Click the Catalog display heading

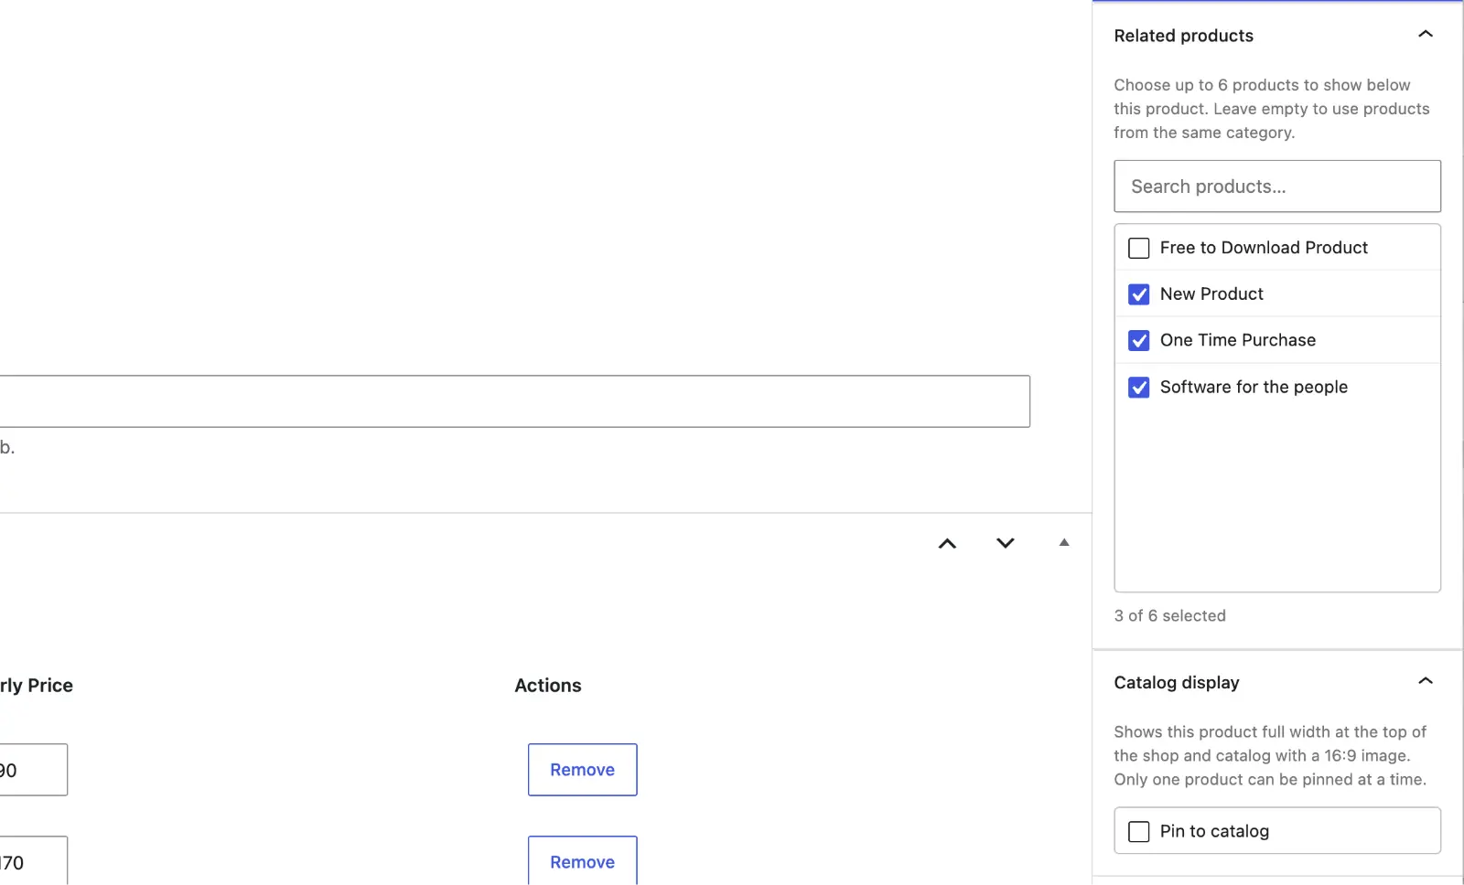click(1176, 683)
